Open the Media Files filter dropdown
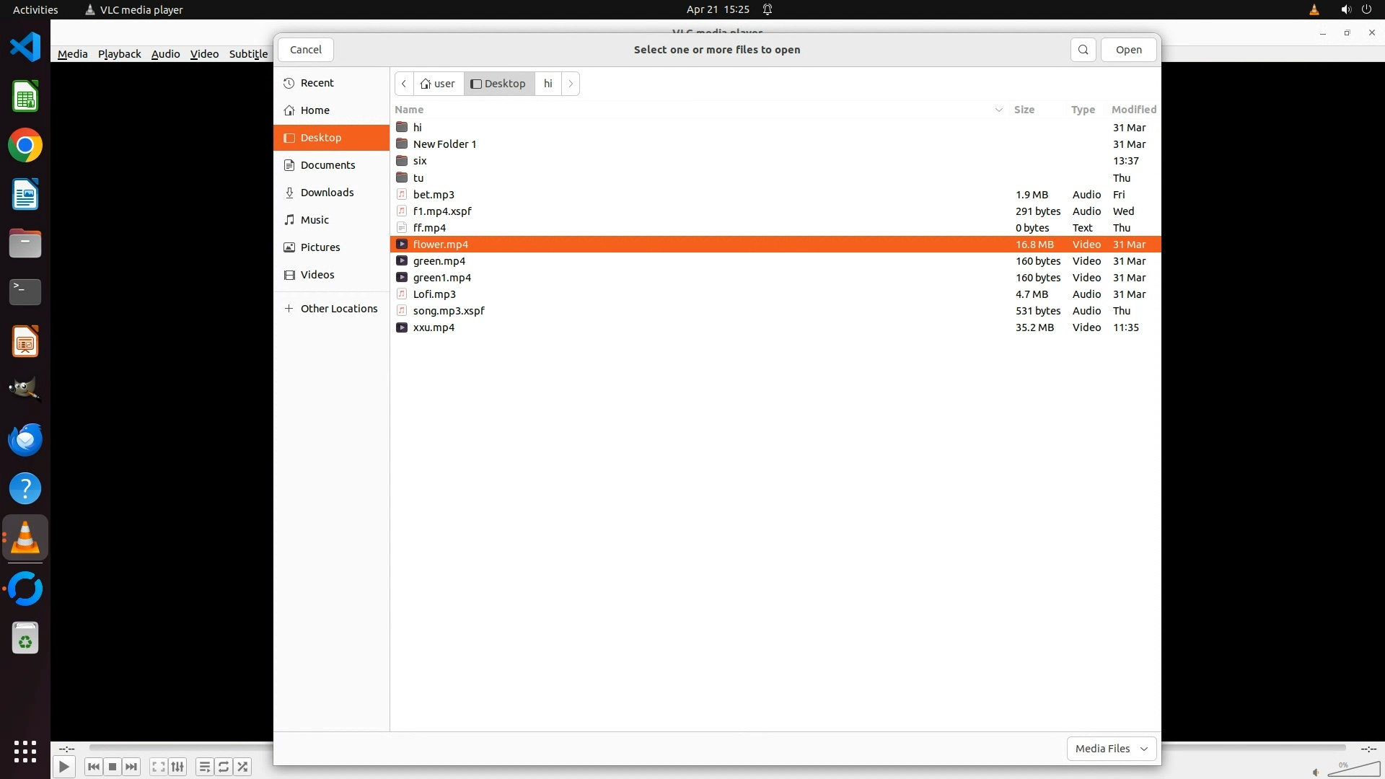This screenshot has height=779, width=1385. pos(1111,749)
